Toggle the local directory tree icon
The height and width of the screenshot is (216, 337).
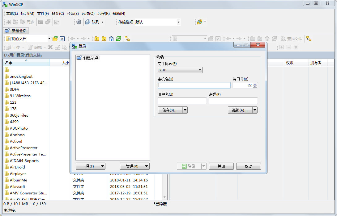click(127, 39)
